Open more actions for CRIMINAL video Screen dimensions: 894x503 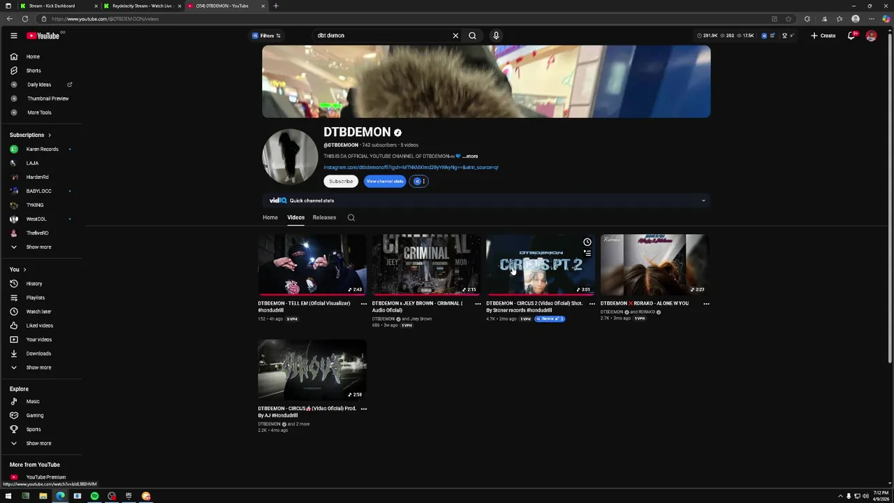pyautogui.click(x=478, y=304)
